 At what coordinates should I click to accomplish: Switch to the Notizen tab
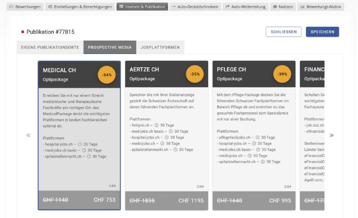coord(283,6)
